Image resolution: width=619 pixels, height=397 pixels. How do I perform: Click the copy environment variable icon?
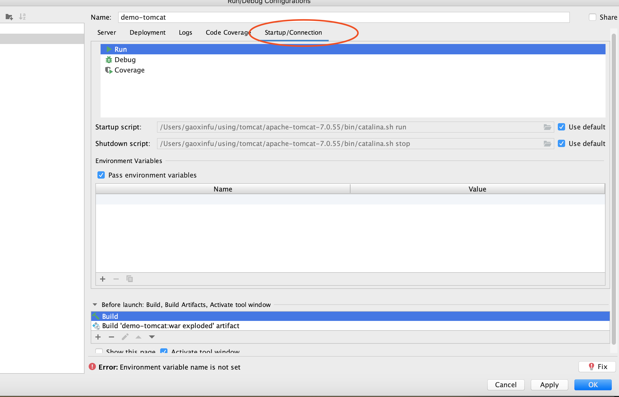point(130,279)
